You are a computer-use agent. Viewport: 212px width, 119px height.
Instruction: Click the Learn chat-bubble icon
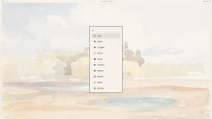[95, 42]
